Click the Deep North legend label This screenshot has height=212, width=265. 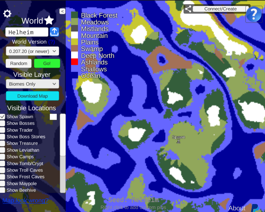98,56
